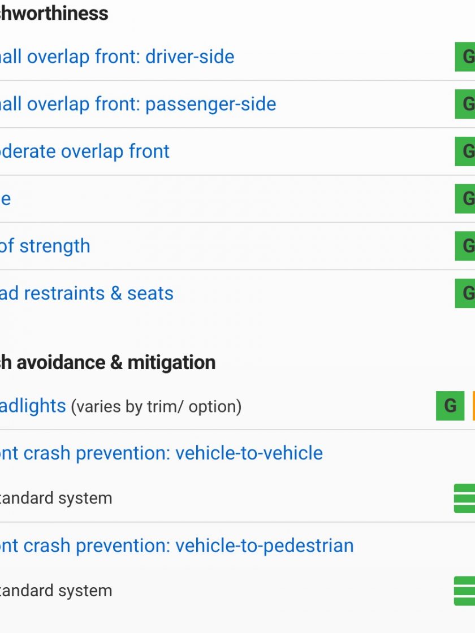
Task: Open front crash prevention: vehicle-to-vehicle link
Action: tap(162, 453)
